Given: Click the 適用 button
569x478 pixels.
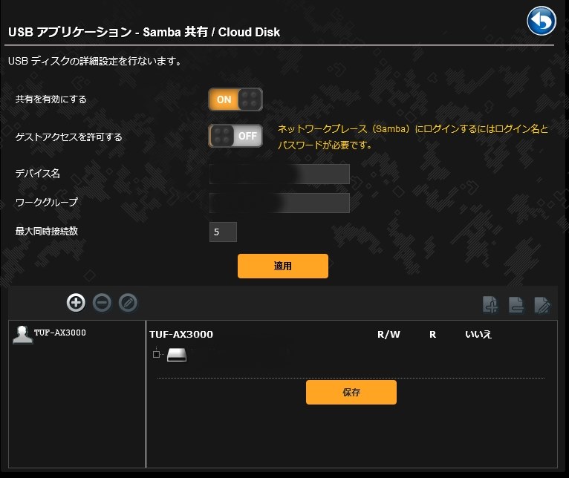Looking at the screenshot, I should (x=283, y=266).
